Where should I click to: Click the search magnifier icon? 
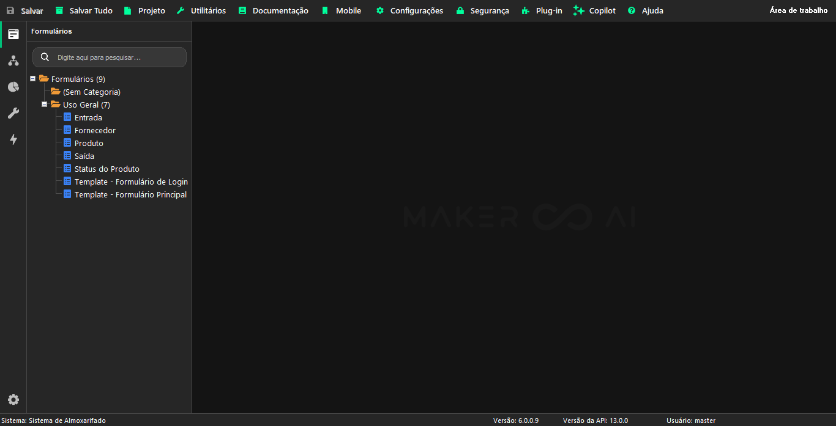tap(45, 57)
